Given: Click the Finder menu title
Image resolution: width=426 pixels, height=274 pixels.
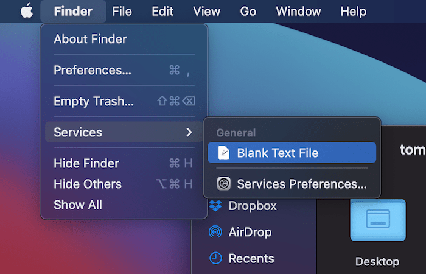Looking at the screenshot, I should click(x=73, y=11).
